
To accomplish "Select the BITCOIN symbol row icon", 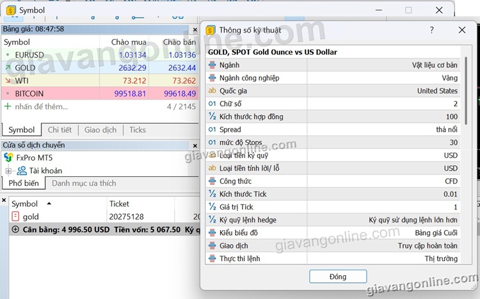I will pyautogui.click(x=7, y=93).
